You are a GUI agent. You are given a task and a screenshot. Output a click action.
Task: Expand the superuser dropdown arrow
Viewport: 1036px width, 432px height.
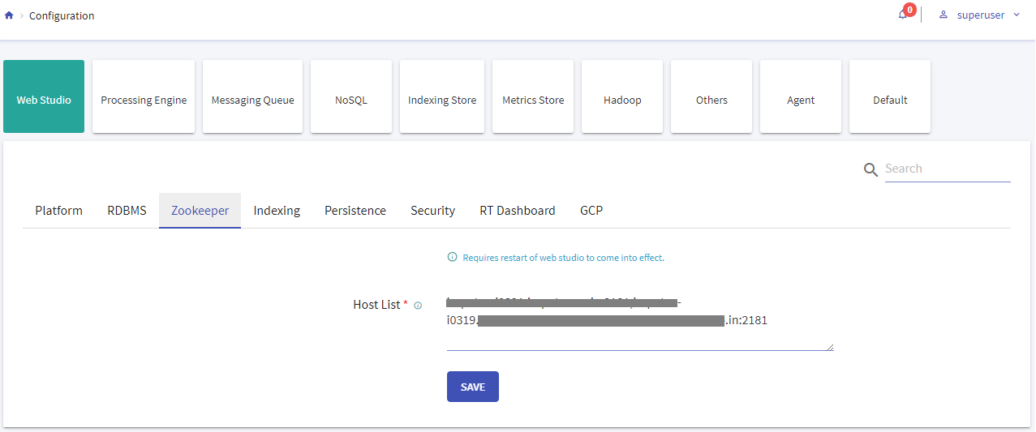pos(1017,15)
